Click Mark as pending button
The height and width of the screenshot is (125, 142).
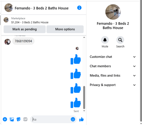click(x=25, y=29)
